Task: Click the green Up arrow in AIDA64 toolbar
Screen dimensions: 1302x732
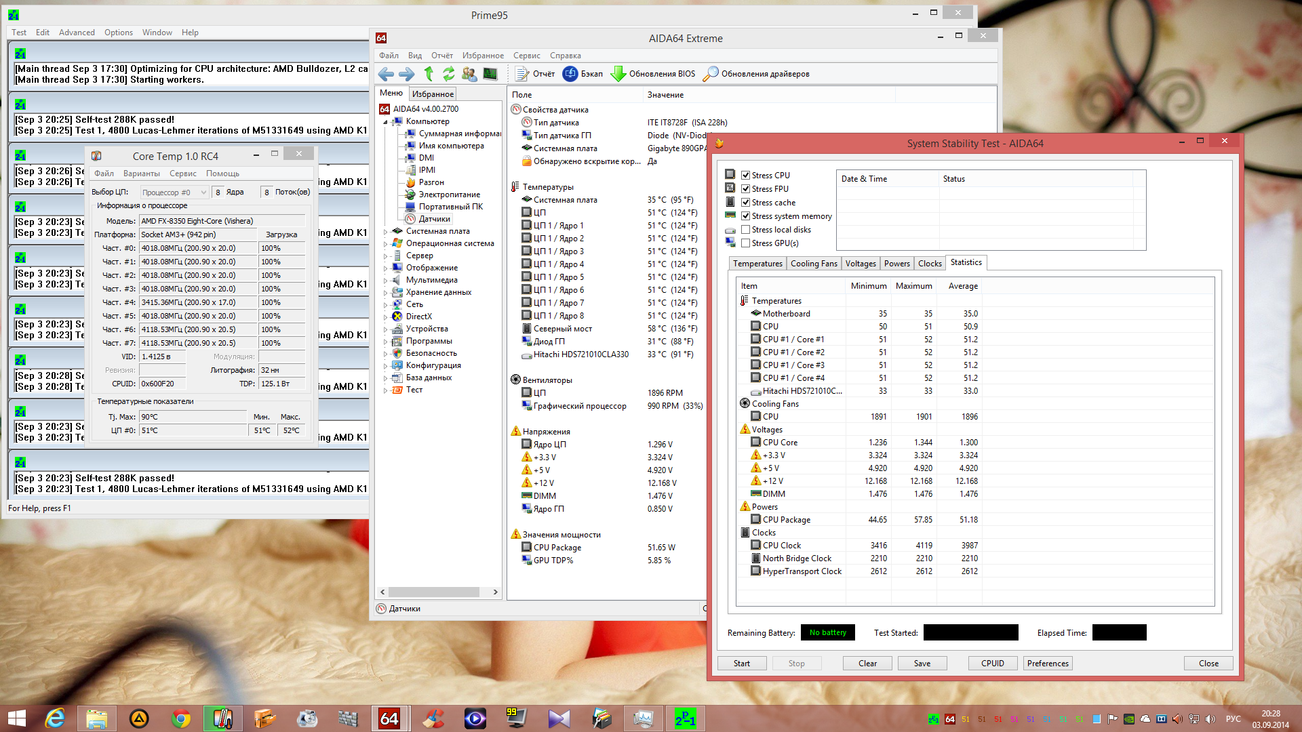Action: 429,74
